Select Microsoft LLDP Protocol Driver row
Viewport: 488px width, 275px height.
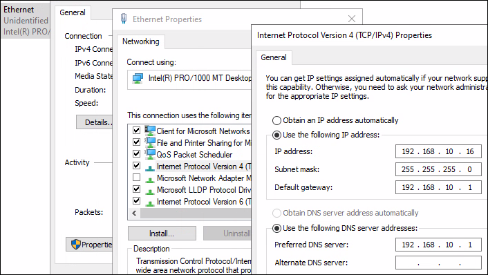tap(189, 190)
